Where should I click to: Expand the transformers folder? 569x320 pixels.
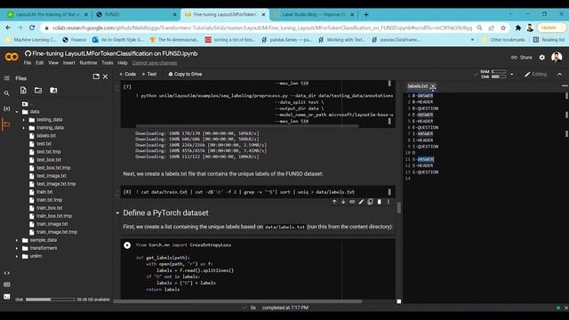tap(17, 248)
